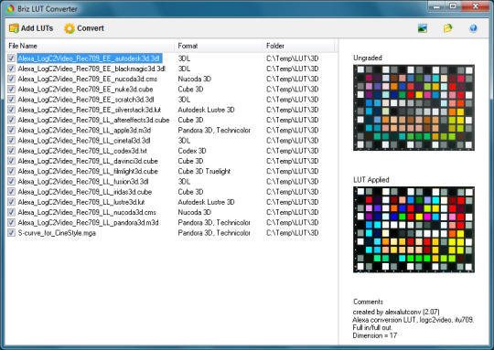Select the Alexa_LogC2Video_Rec709_EE_autodesk3d.3dl file

point(90,58)
